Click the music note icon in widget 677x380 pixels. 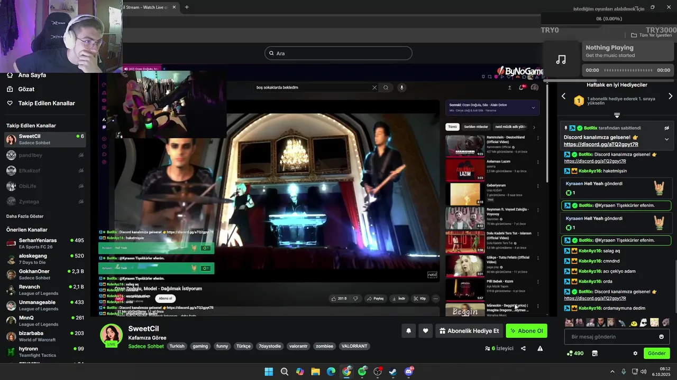pos(561,60)
